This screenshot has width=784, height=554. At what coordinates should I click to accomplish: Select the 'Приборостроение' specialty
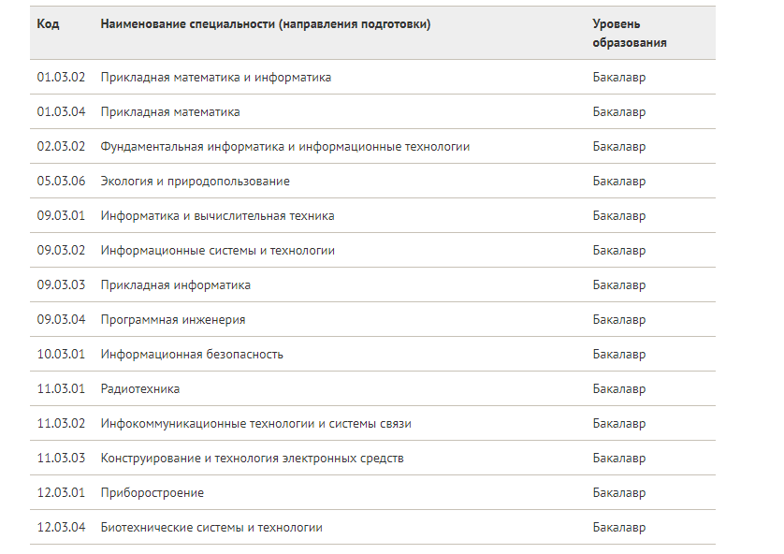(152, 493)
